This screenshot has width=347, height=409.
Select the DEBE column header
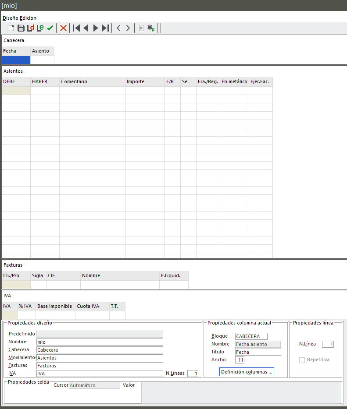pyautogui.click(x=16, y=81)
